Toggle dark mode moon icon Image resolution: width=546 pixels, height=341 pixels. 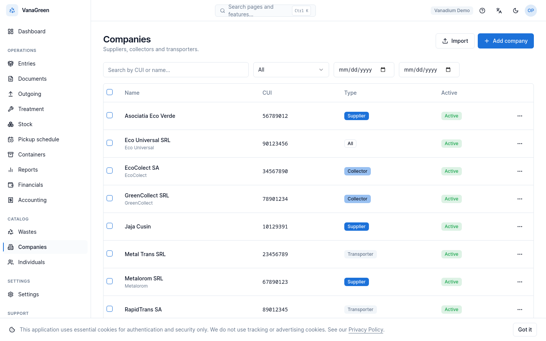tap(516, 11)
